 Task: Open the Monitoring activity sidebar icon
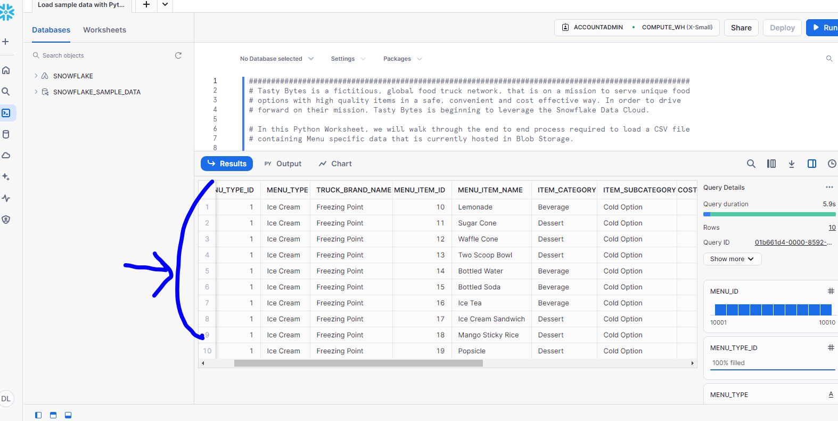coord(6,198)
